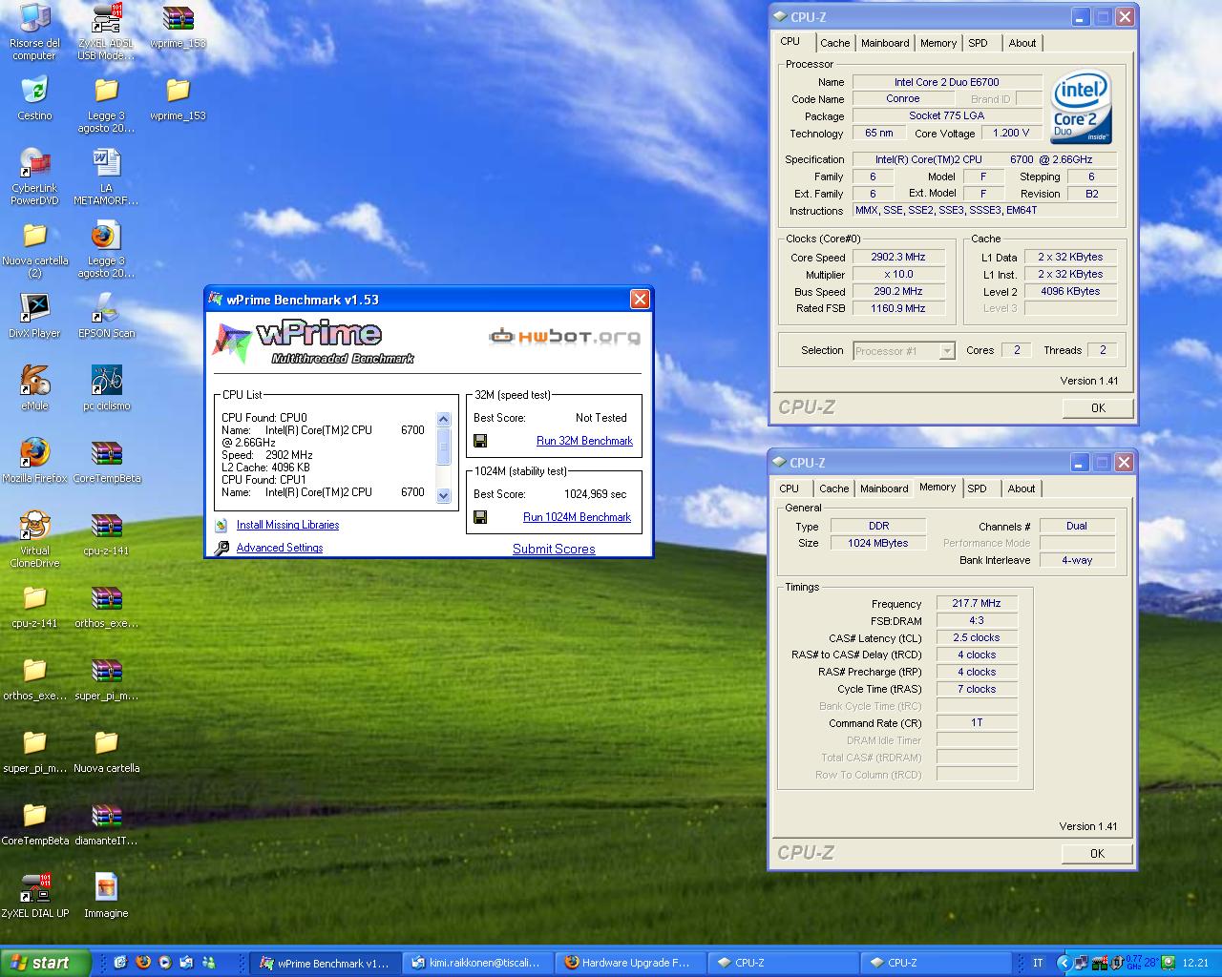This screenshot has width=1222, height=977.
Task: Run the 32M Benchmark
Action: pyautogui.click(x=584, y=441)
